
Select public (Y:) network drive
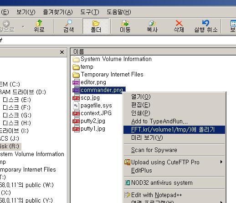[26, 200]
